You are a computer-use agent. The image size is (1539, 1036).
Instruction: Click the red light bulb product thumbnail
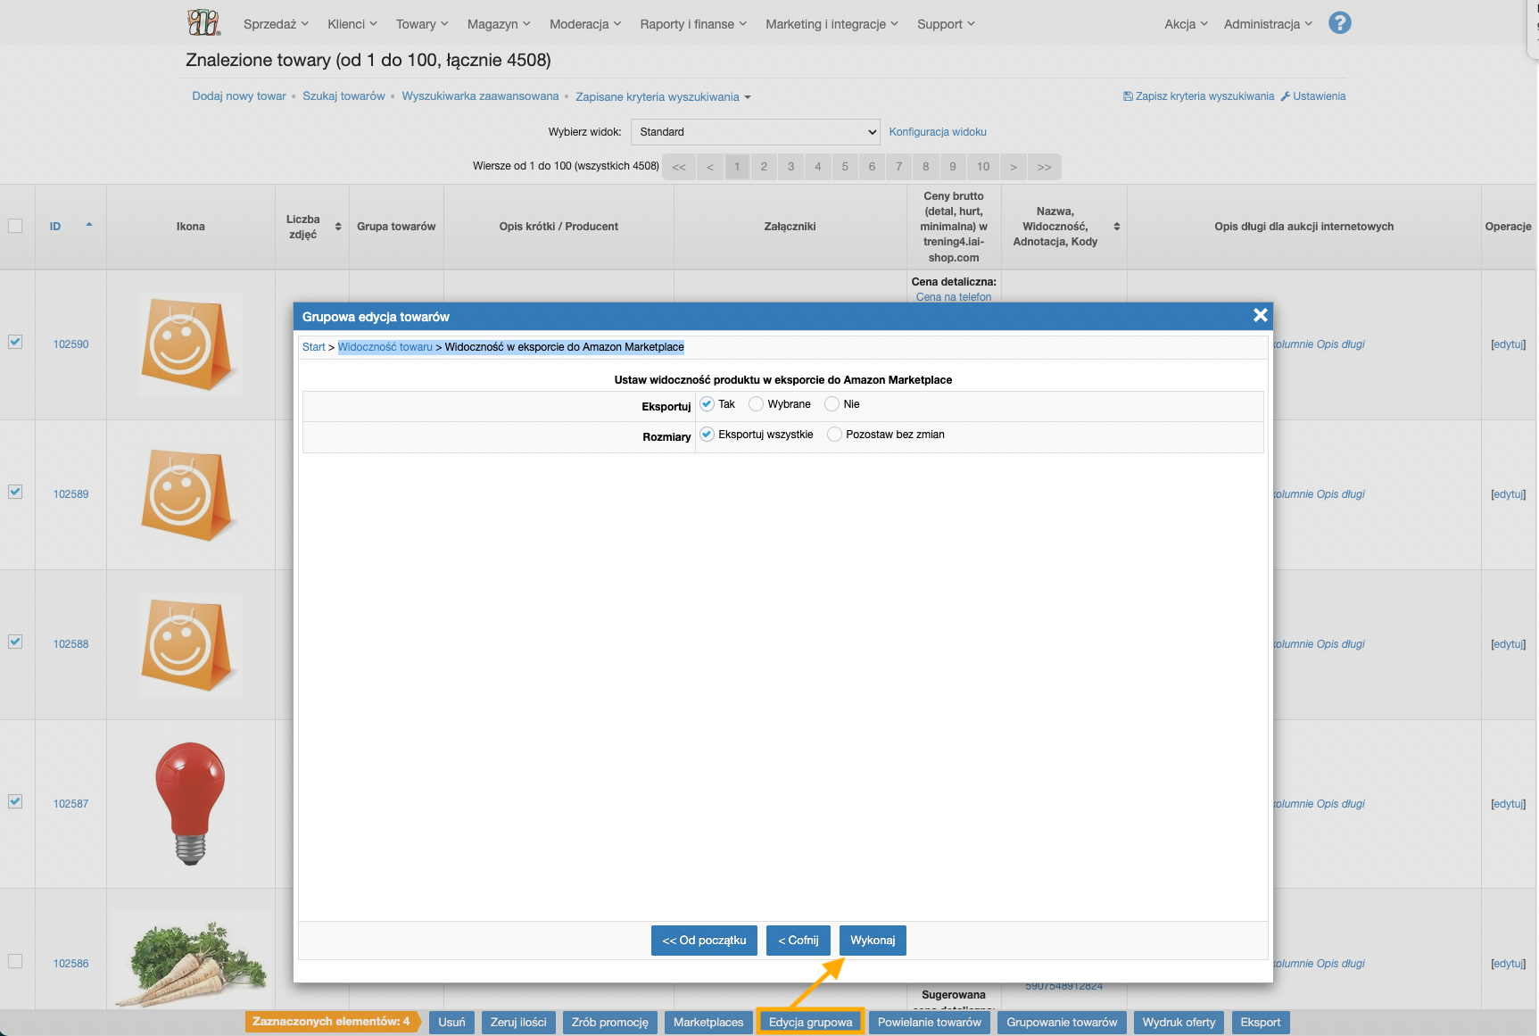pyautogui.click(x=190, y=803)
